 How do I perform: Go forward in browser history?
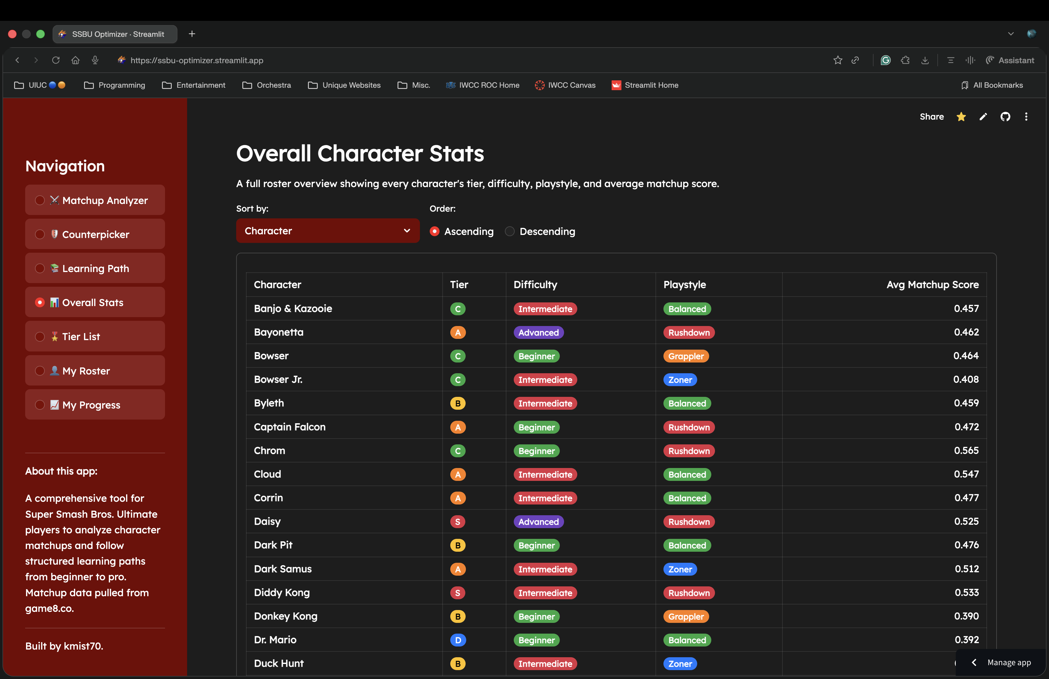(x=36, y=60)
